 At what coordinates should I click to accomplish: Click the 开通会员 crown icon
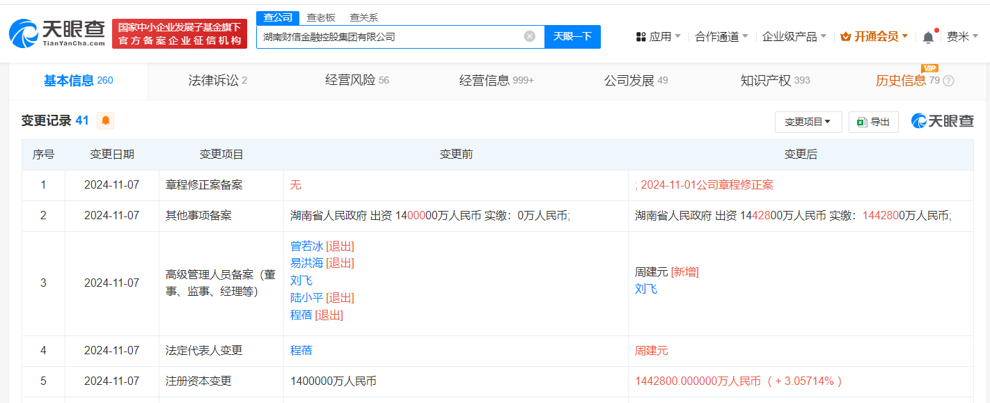[x=846, y=37]
